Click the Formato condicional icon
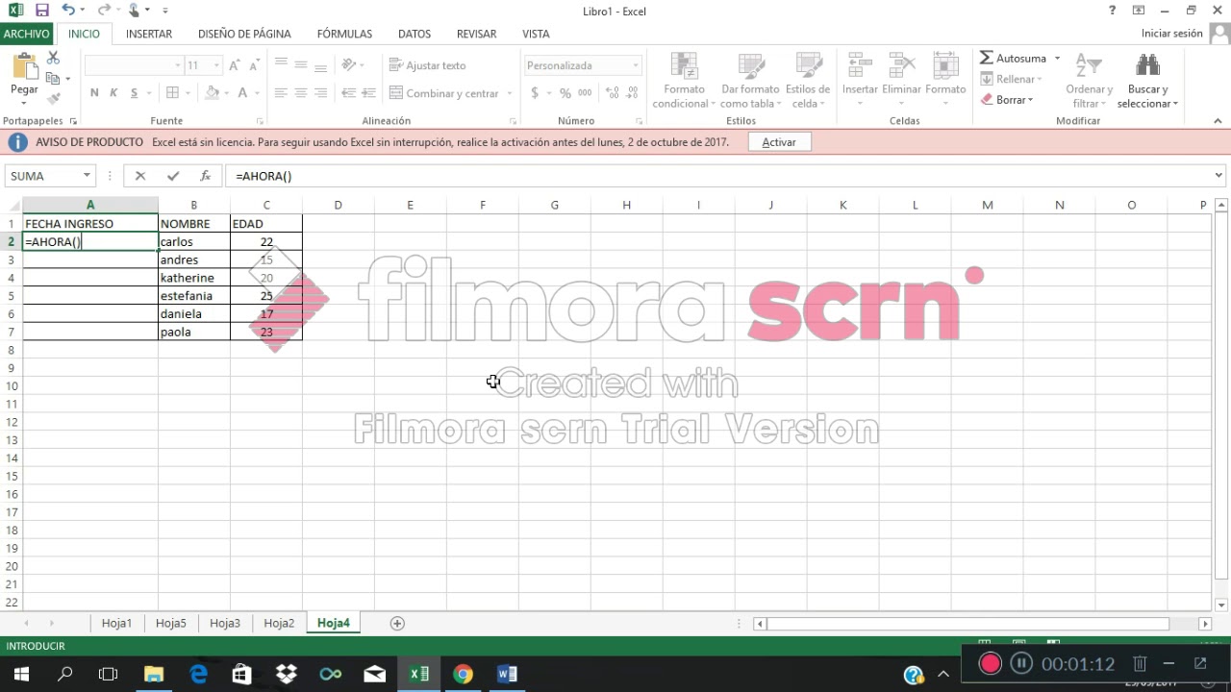The image size is (1231, 692). click(x=684, y=65)
